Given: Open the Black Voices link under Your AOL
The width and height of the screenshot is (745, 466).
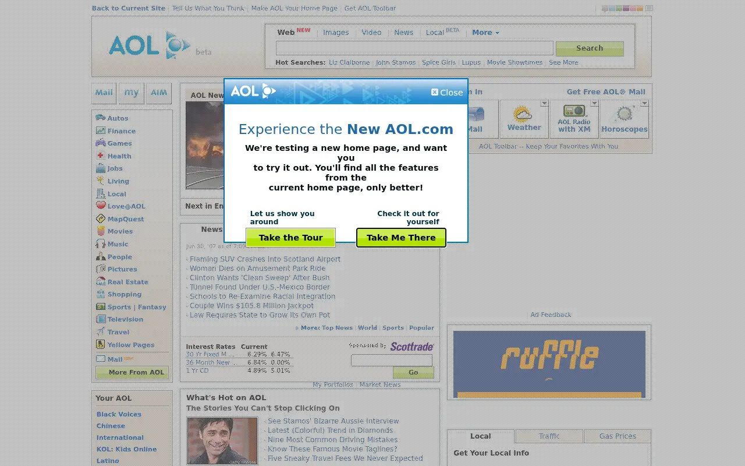Looking at the screenshot, I should (x=119, y=414).
